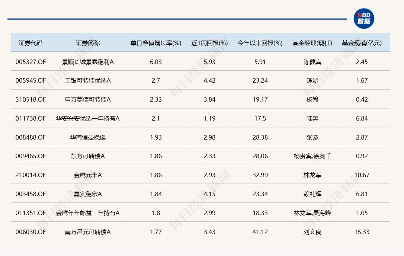The height and width of the screenshot is (256, 404).
Task: Click fund size 6.81
Action: pyautogui.click(x=362, y=194)
